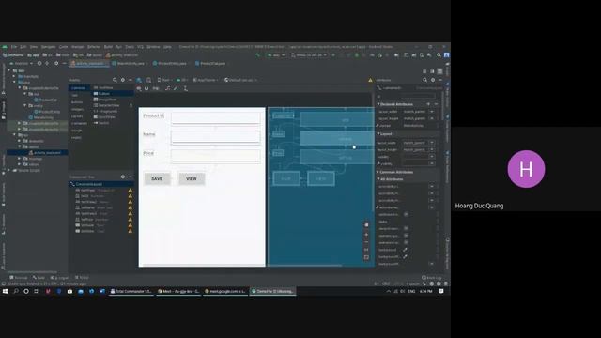The width and height of the screenshot is (601, 338).
Task: Zoom out with minus on blueprint
Action: 366,242
